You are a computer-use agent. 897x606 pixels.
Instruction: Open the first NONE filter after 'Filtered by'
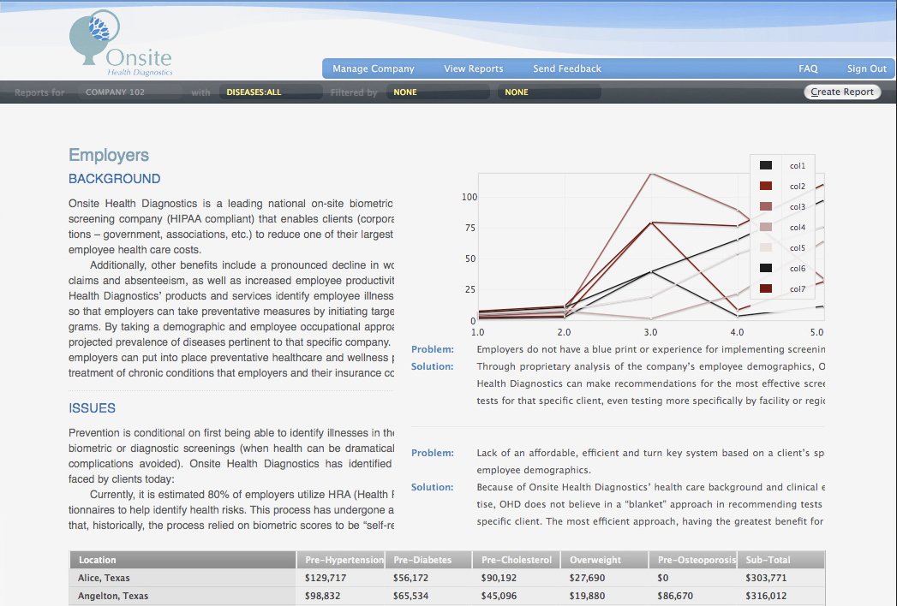click(437, 92)
